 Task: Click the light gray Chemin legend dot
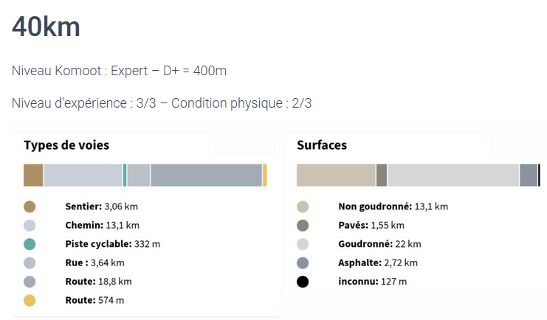[x=30, y=226]
